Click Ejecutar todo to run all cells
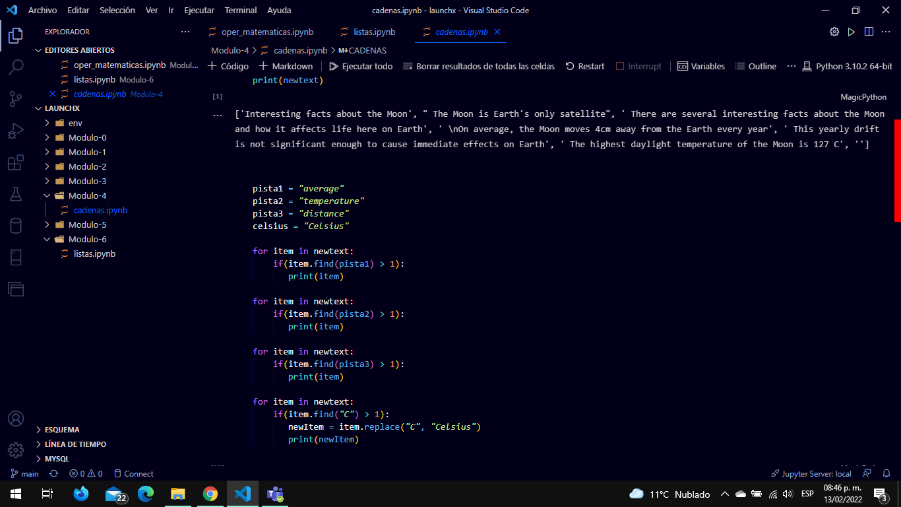 [361, 66]
